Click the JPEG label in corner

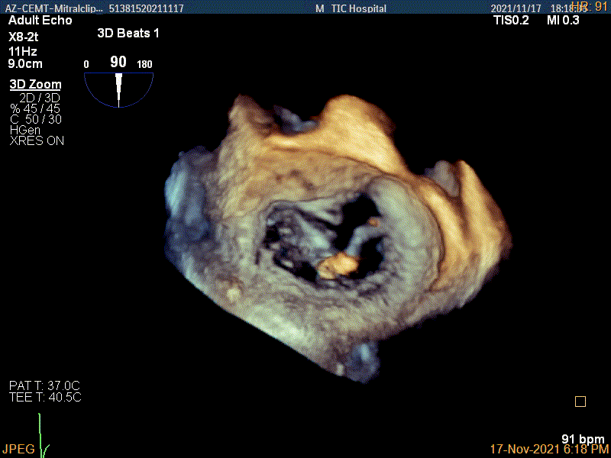18,449
